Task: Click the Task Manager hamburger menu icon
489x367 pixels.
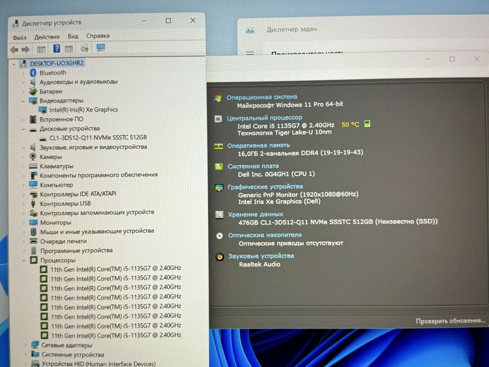Action: tap(250, 53)
